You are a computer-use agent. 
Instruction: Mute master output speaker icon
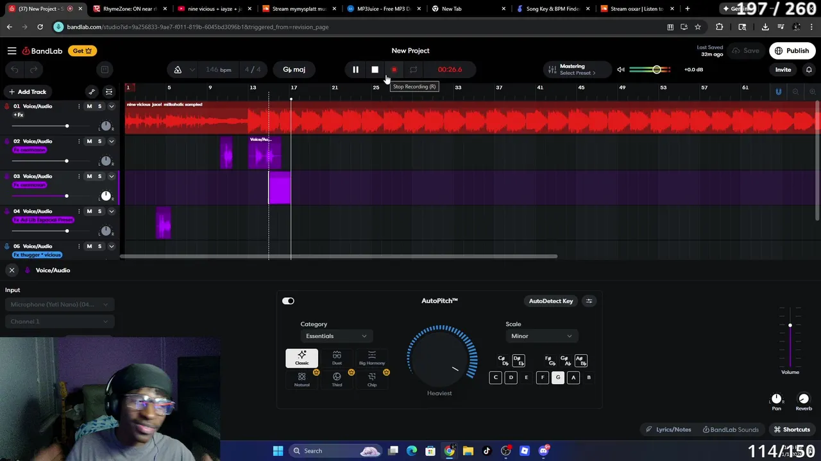pyautogui.click(x=620, y=69)
